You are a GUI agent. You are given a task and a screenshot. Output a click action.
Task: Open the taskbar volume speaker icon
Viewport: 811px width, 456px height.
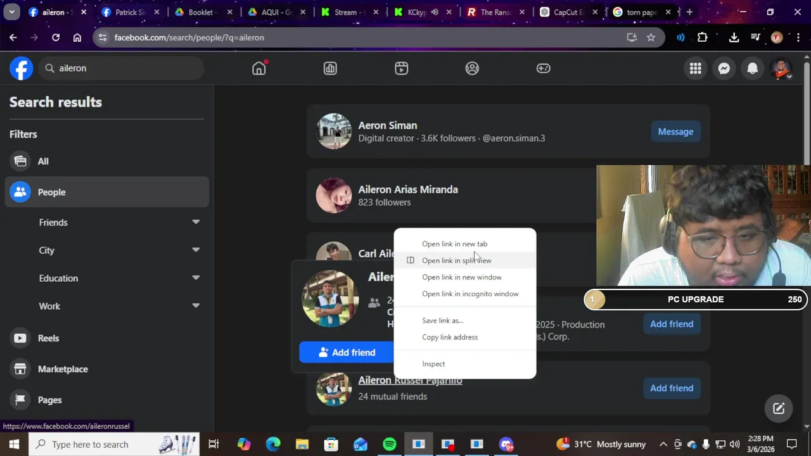tap(734, 444)
